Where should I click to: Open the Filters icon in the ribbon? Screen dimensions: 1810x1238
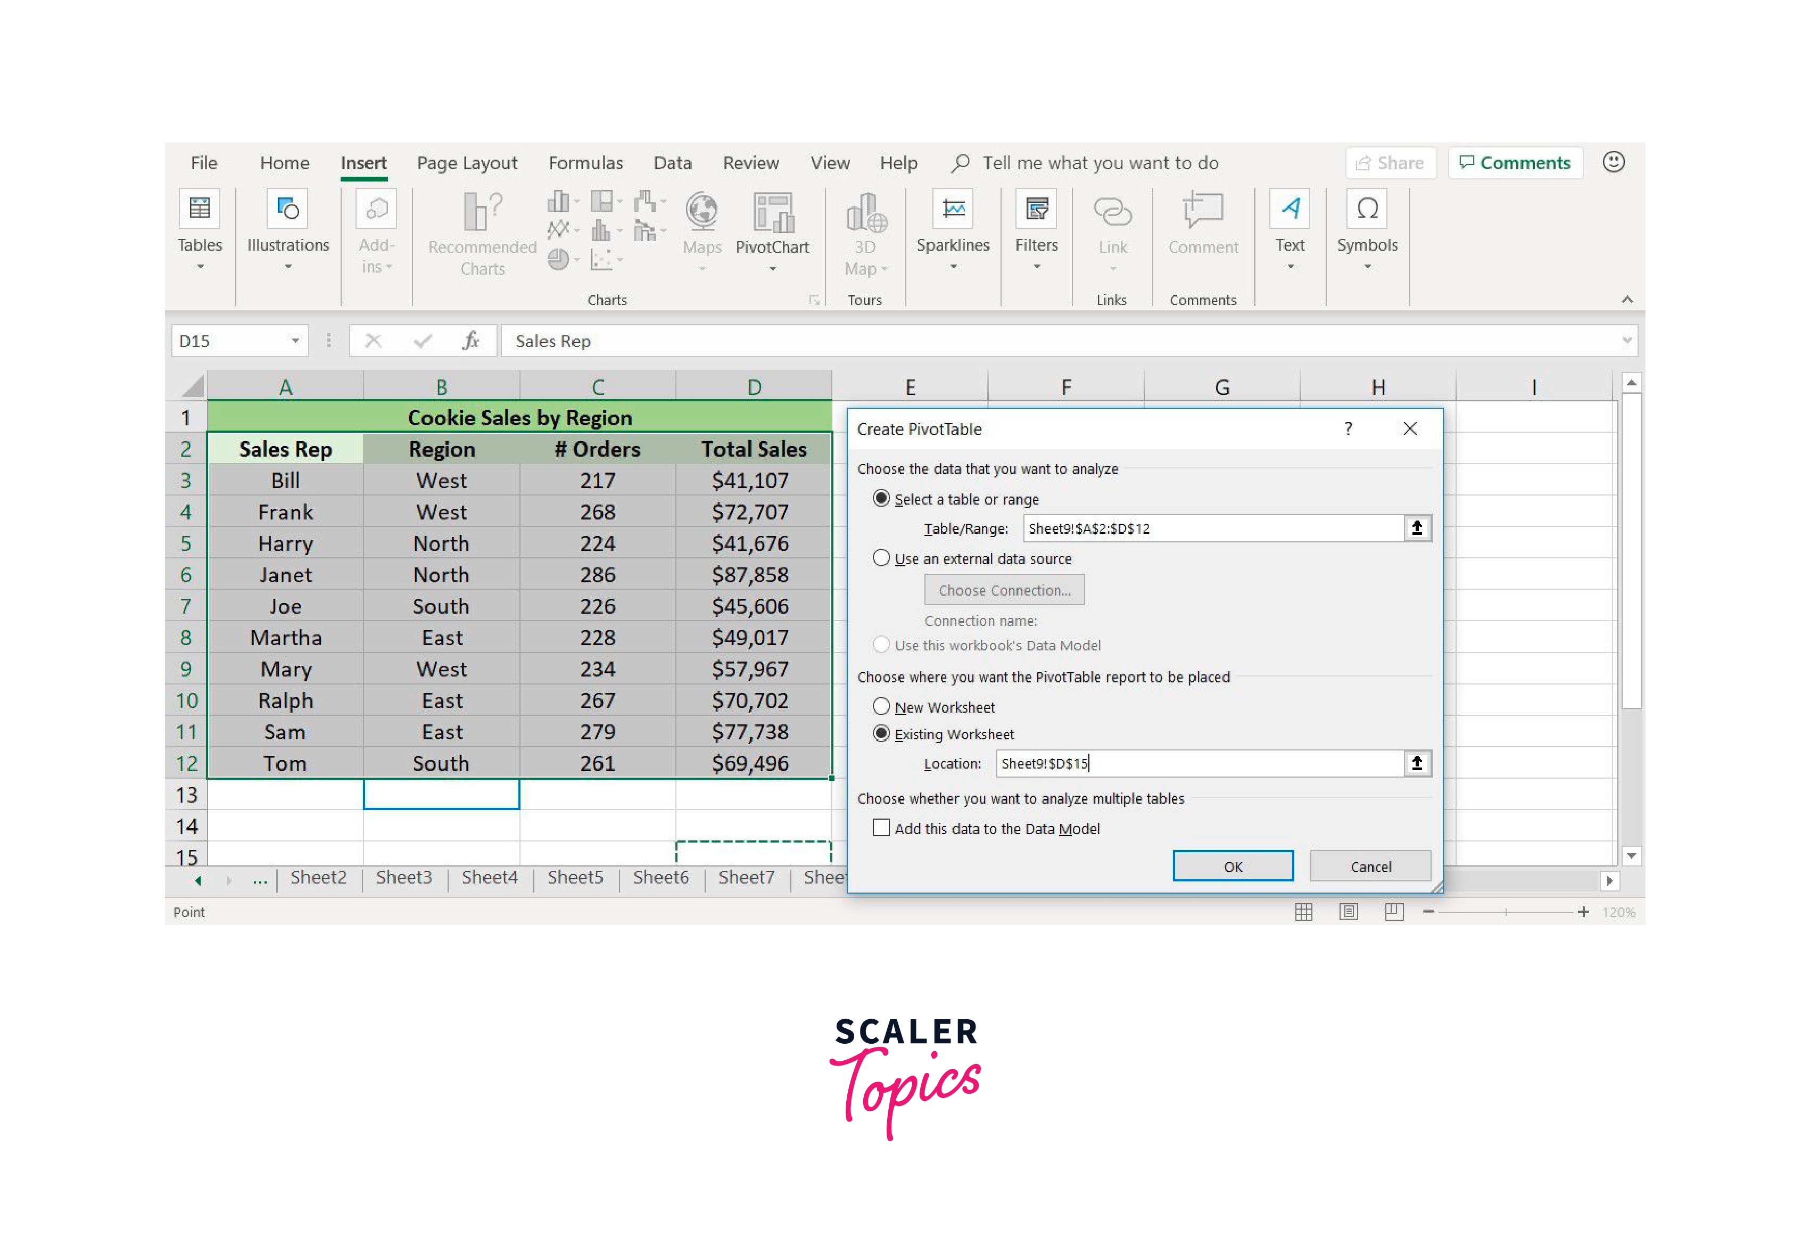(1036, 209)
